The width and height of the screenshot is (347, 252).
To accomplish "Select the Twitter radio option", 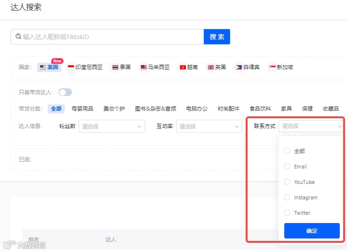I will click(x=287, y=213).
